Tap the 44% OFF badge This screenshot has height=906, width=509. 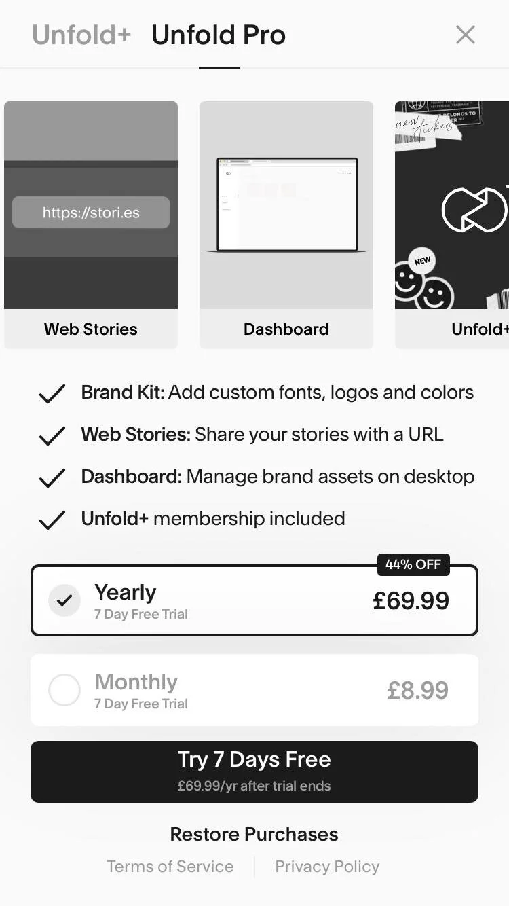pyautogui.click(x=413, y=564)
